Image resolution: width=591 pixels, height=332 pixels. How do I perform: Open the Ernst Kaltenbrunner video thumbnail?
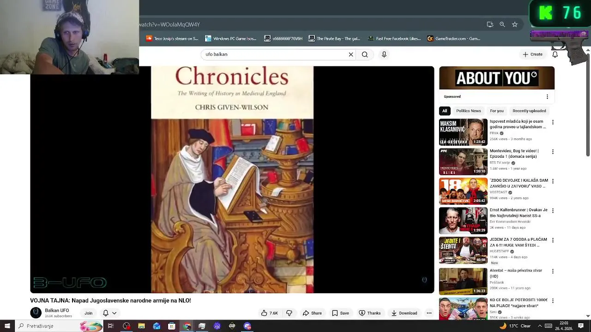[x=463, y=221]
